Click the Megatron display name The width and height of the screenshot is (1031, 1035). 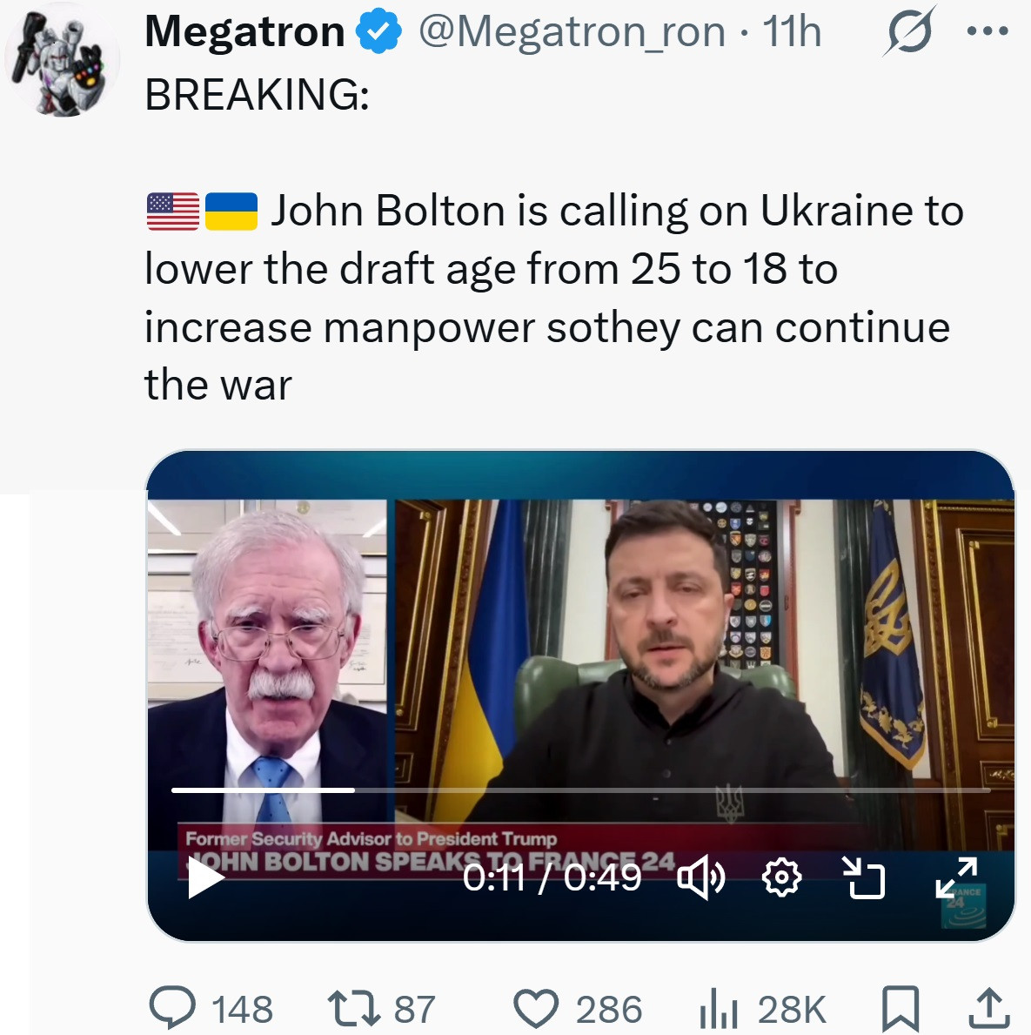[x=244, y=32]
